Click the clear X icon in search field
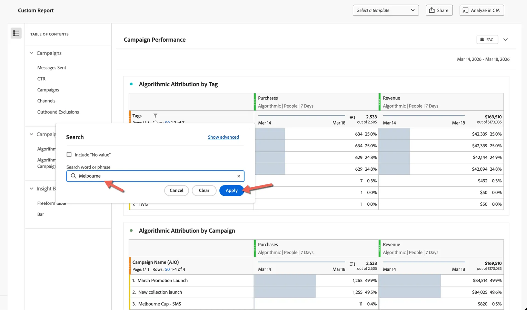 coord(238,176)
